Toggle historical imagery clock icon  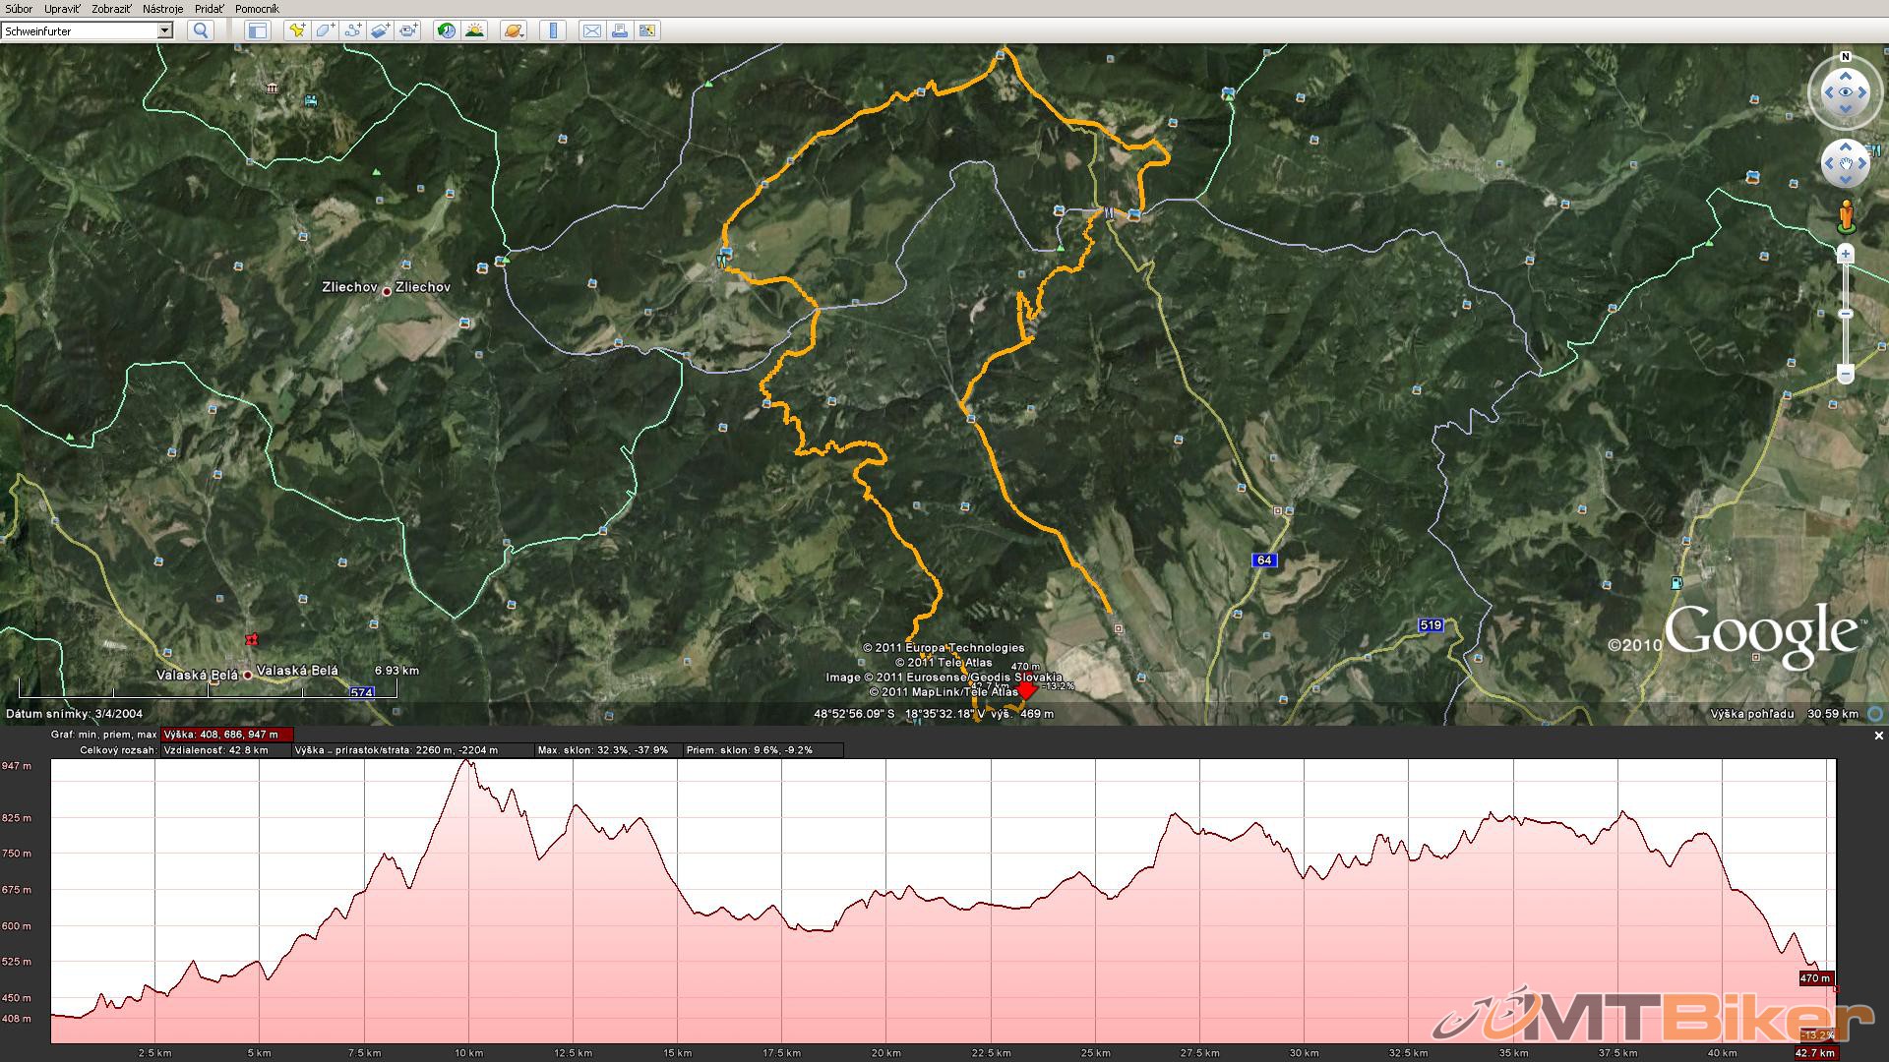click(446, 30)
